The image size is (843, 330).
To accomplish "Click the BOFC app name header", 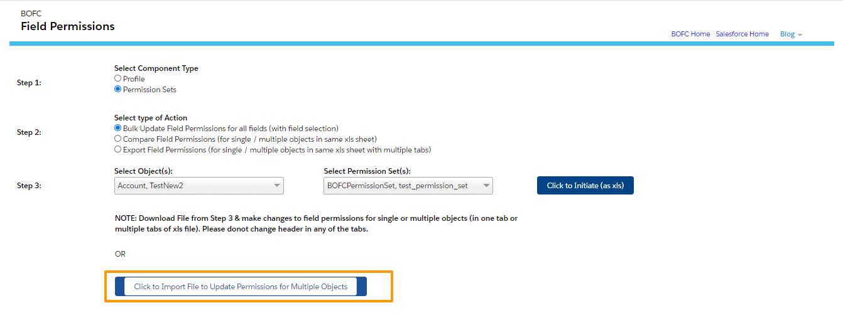I will 31,13.
